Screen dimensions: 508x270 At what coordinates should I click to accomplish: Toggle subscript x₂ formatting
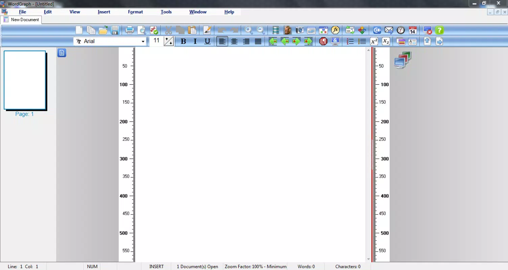point(386,41)
